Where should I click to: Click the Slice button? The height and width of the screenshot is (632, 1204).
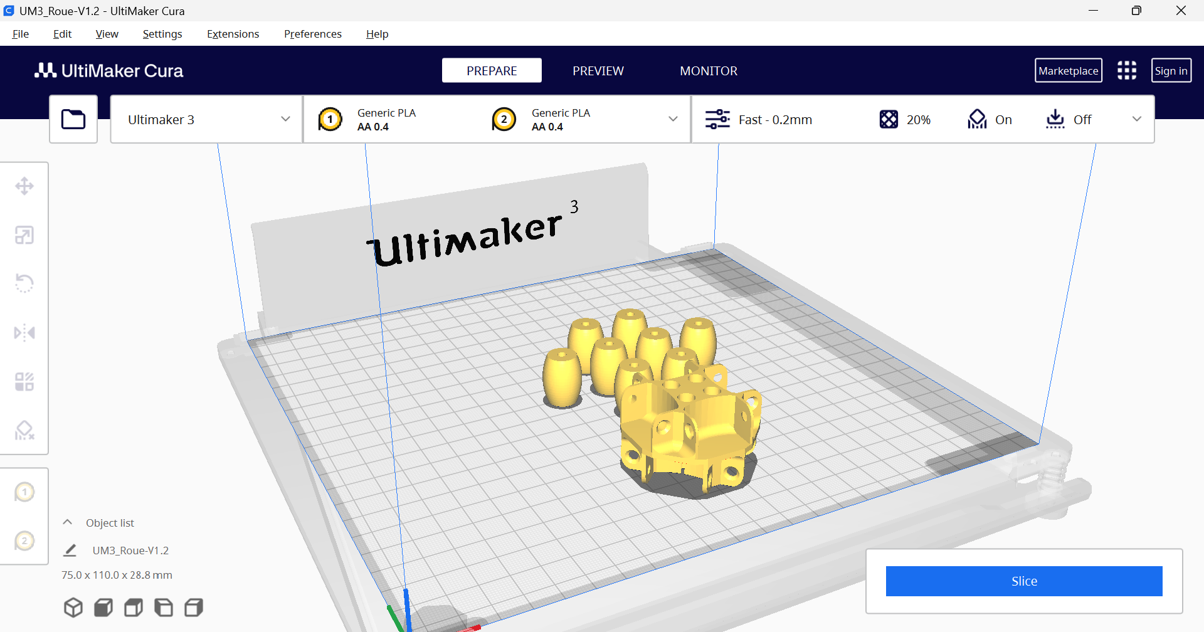click(1023, 581)
